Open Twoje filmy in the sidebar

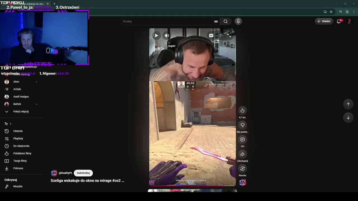[x=21, y=161]
